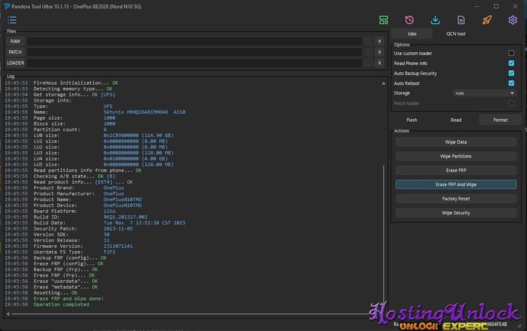Open the history clock icon
Viewport: 527px width, 331px height.
click(409, 20)
